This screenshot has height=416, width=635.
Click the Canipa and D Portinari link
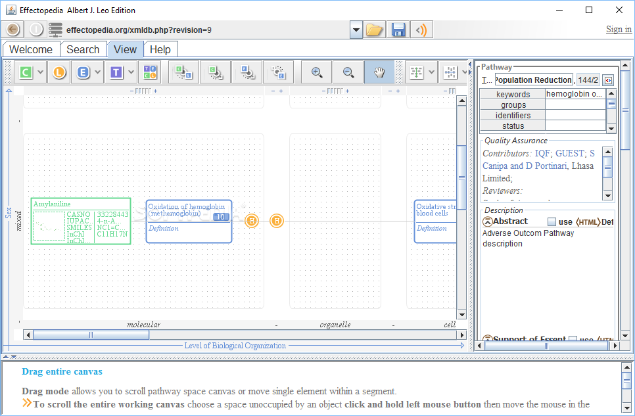pos(525,166)
